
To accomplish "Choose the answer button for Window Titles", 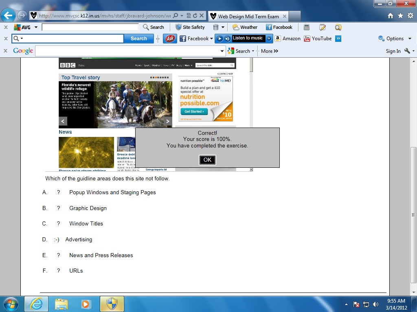I will [59, 224].
